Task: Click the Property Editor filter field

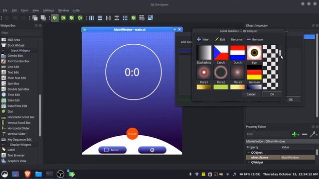Action: coord(268,134)
